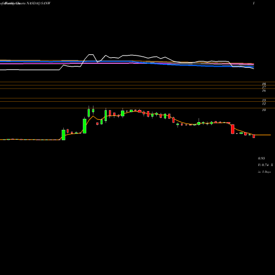Click the price axis label 12

264,104
